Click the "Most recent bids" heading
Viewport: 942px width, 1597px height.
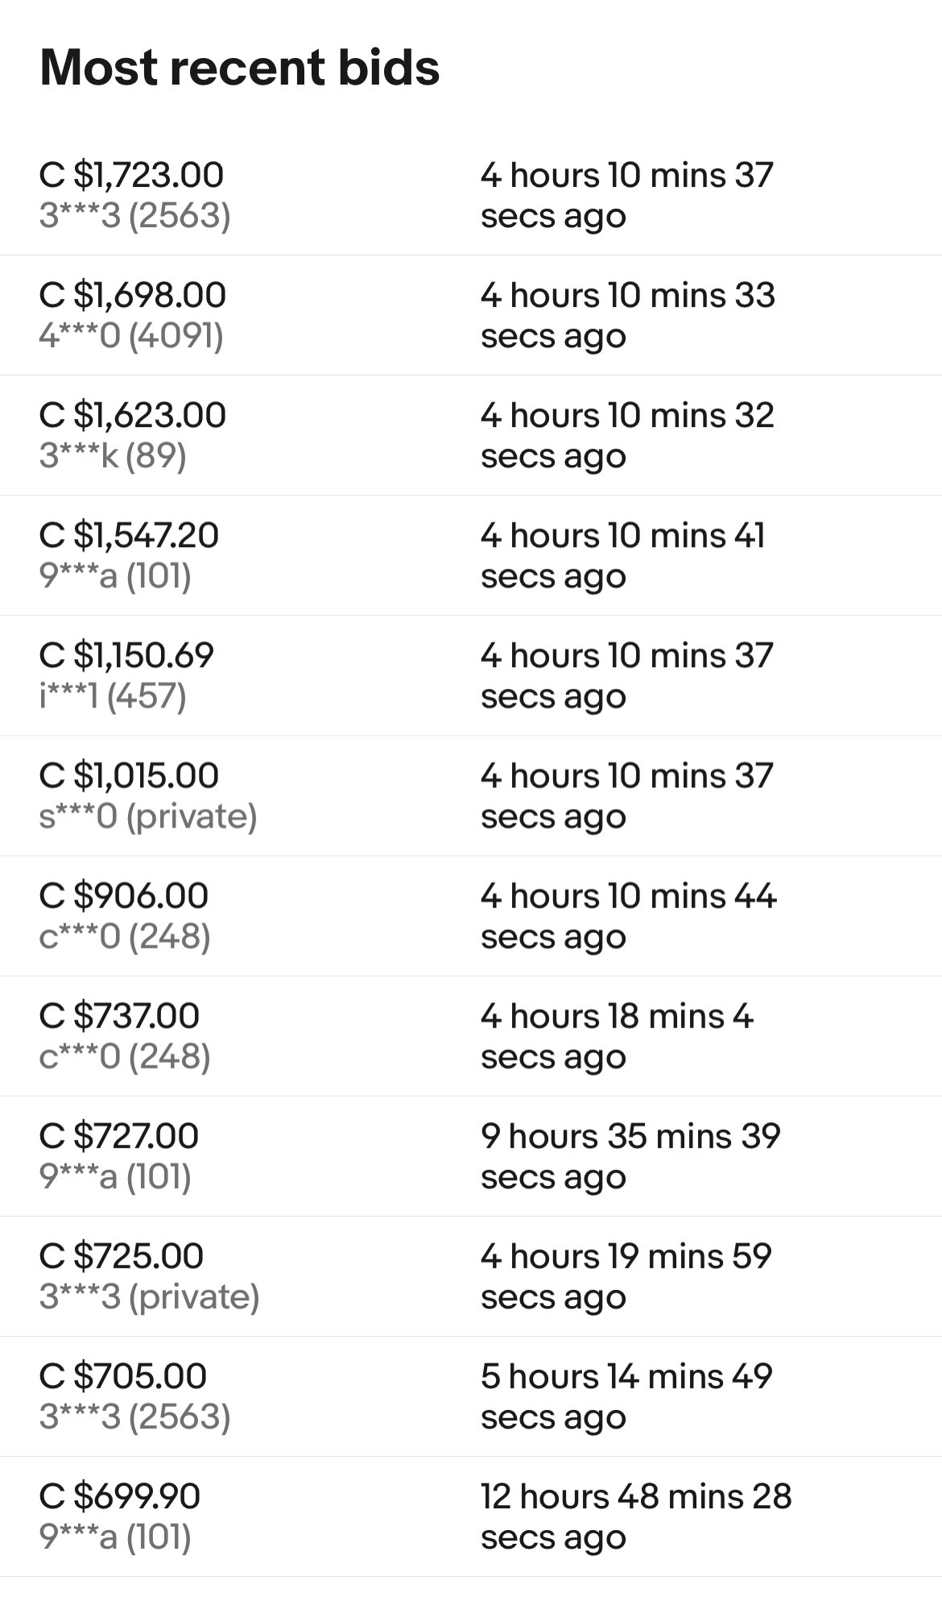point(239,67)
